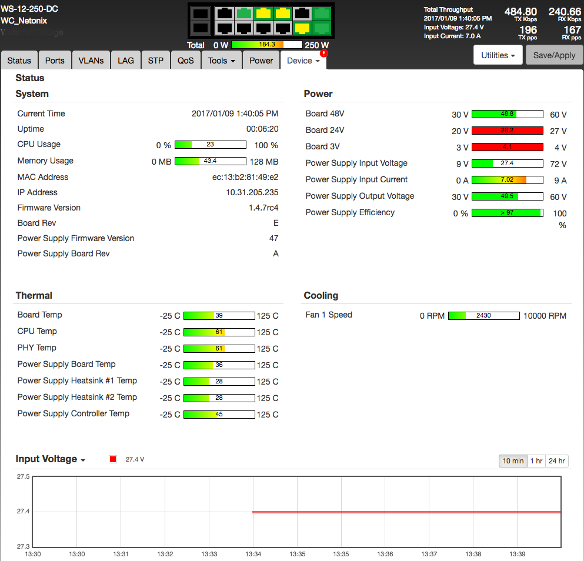Open the Ports tab
Image resolution: width=584 pixels, height=561 pixels.
(55, 61)
